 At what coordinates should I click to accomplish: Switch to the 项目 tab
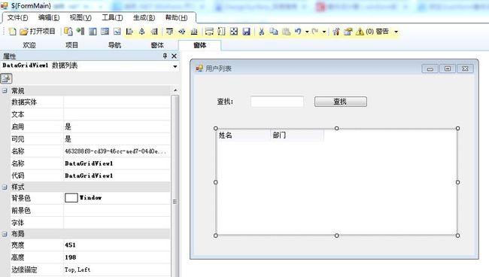click(x=71, y=45)
